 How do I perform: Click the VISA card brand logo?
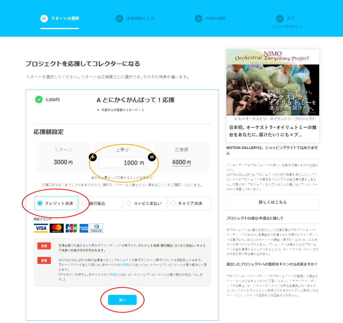[41, 228]
